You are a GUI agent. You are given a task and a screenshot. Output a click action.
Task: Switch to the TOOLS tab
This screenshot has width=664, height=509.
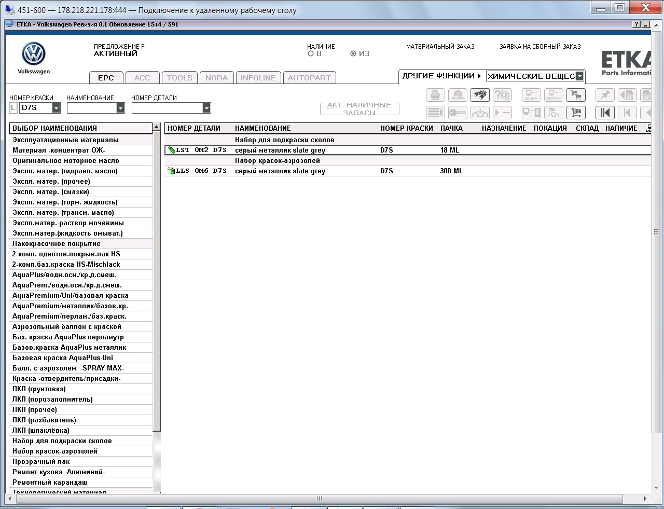coord(179,77)
